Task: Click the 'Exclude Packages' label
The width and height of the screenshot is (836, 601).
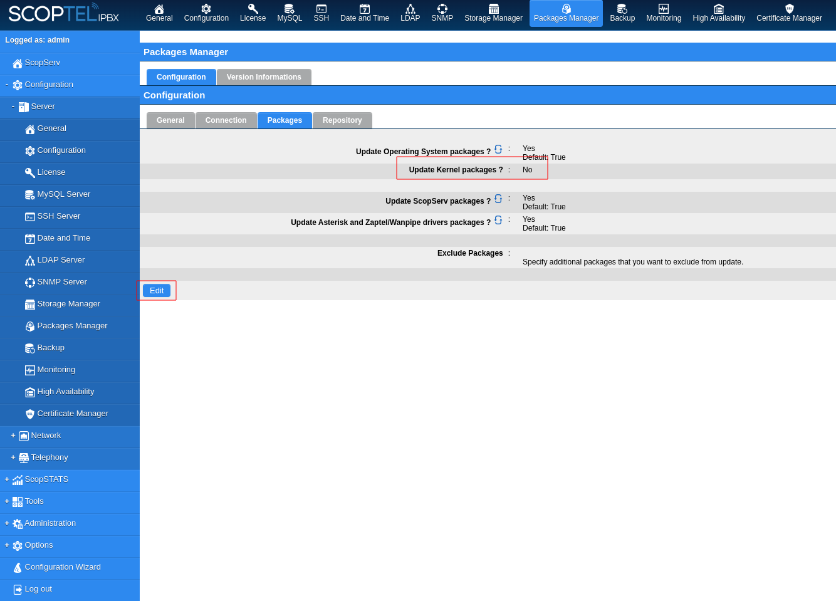Action: (x=470, y=253)
